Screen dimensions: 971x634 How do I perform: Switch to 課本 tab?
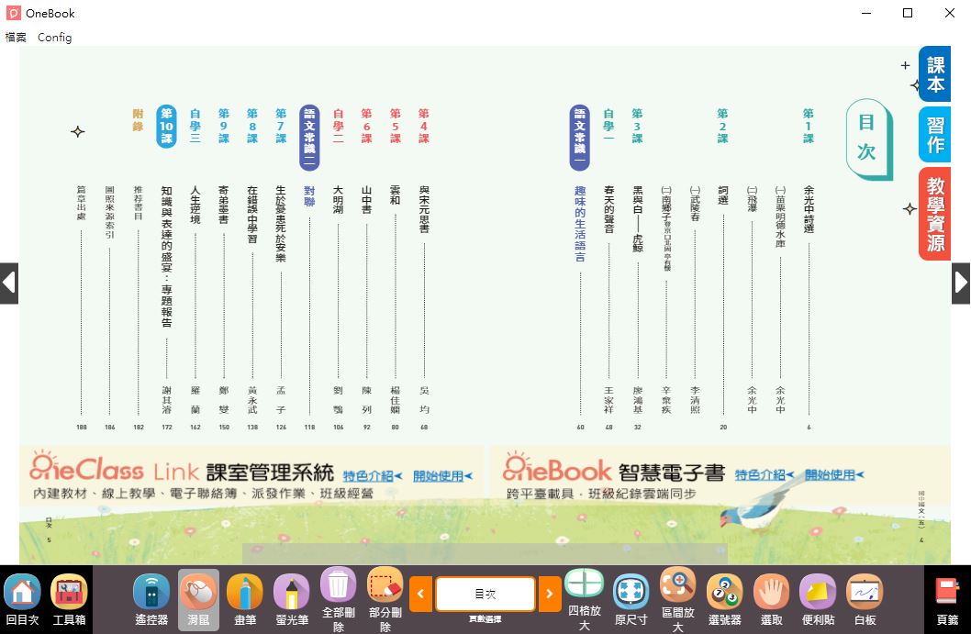tap(935, 74)
